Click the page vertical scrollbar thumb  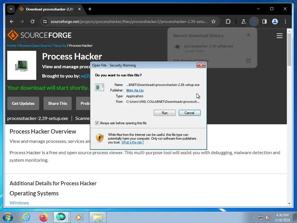pos(289,49)
